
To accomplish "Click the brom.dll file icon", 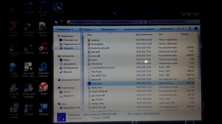I will click(x=89, y=56).
